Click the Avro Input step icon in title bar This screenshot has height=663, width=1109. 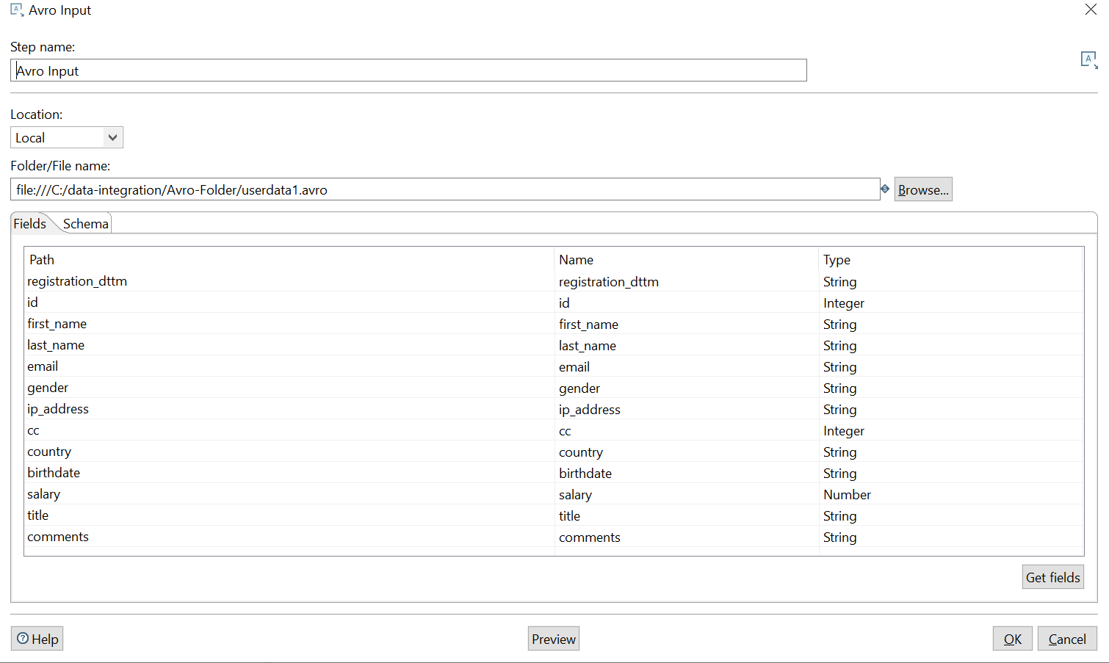[15, 10]
